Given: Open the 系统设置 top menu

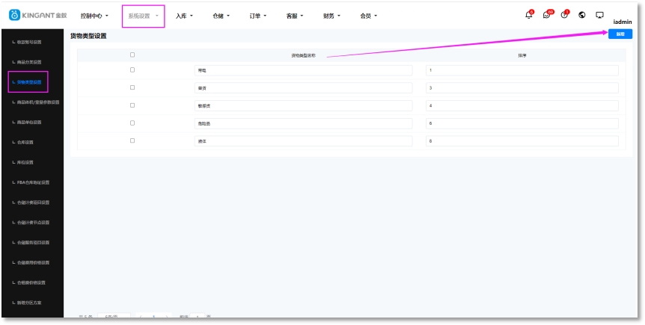Looking at the screenshot, I should 142,16.
